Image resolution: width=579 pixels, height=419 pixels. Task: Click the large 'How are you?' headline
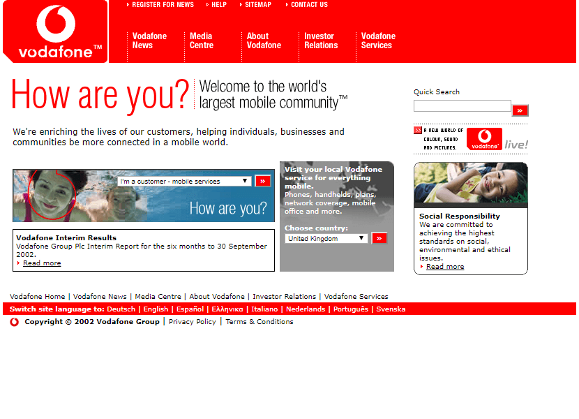pyautogui.click(x=100, y=96)
